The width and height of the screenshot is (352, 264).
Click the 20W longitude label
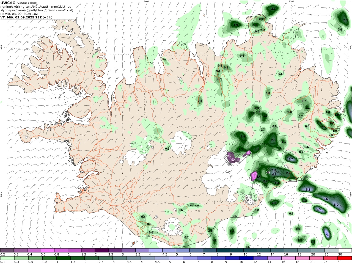tap(146, 1)
